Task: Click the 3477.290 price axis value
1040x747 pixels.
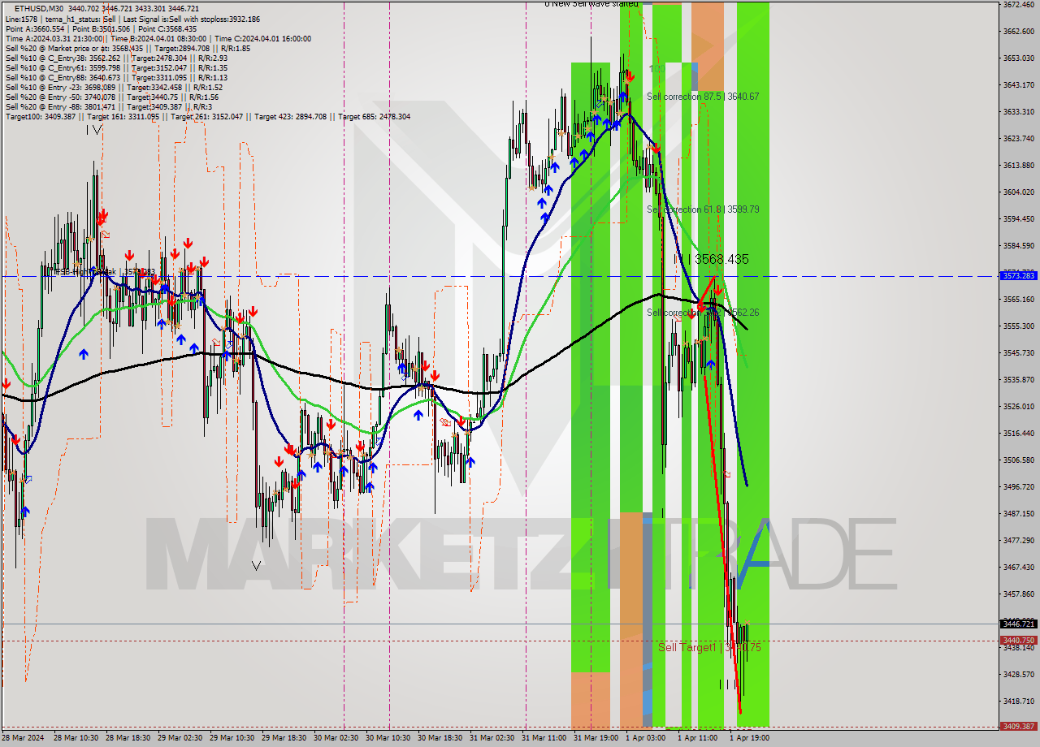Action: click(x=1018, y=540)
